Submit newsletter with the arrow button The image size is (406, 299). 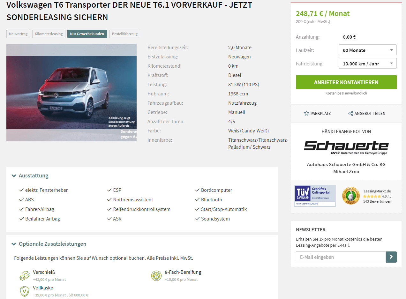[391, 257]
